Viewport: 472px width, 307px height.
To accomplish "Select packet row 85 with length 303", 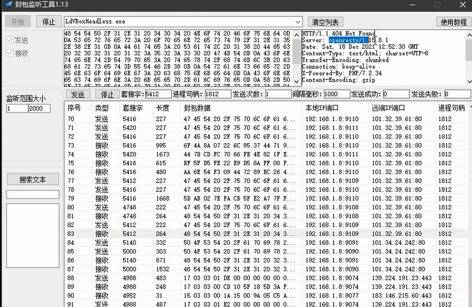I will (x=266, y=252).
